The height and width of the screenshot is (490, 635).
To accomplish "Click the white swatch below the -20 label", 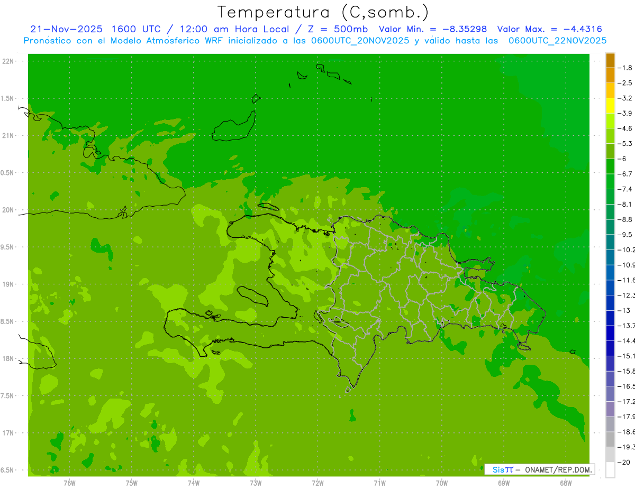I will pos(610,470).
